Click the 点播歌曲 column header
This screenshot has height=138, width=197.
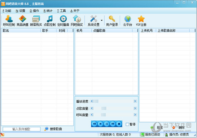point(112,30)
